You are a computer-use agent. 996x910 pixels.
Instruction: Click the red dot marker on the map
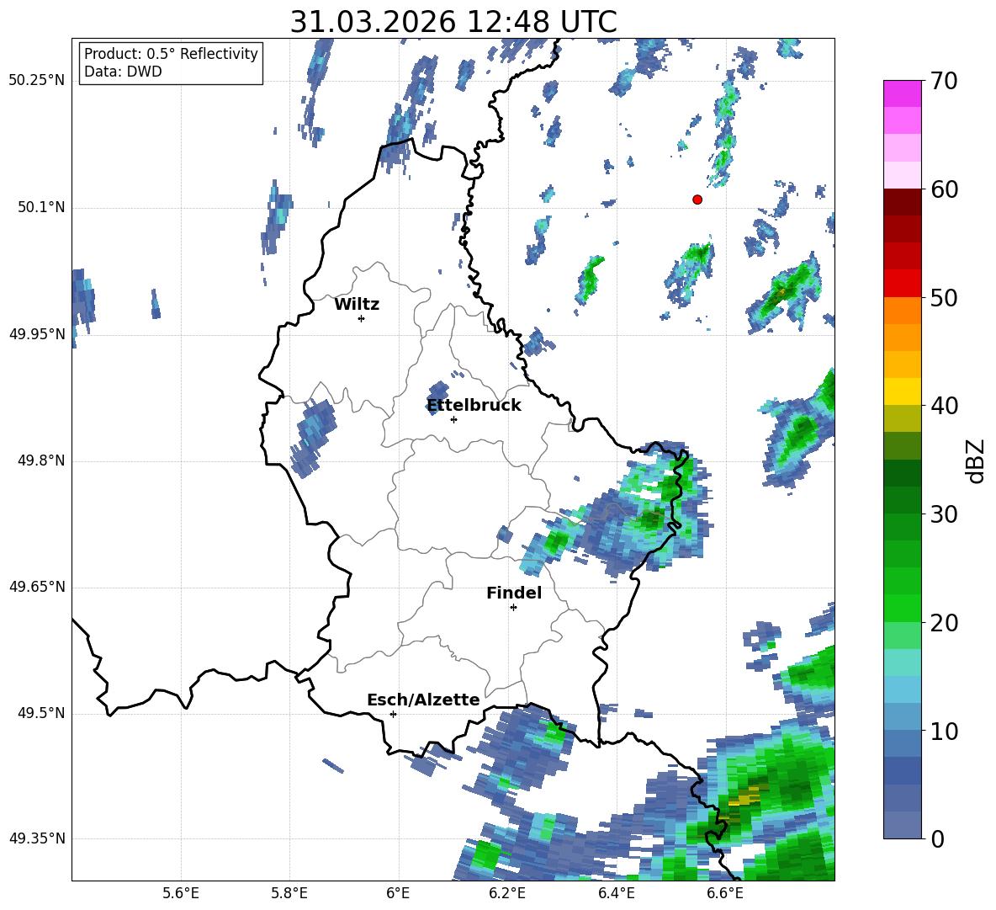pos(697,200)
